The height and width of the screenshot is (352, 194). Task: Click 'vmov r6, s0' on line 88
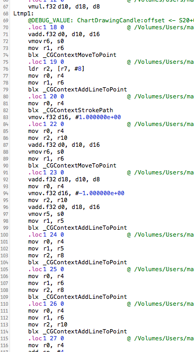[x=46, y=152]
